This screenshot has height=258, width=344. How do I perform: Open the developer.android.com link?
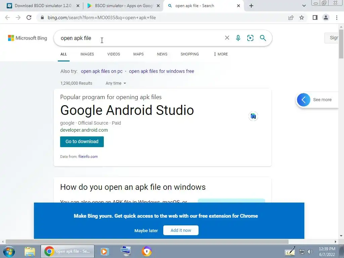pyautogui.click(x=84, y=130)
